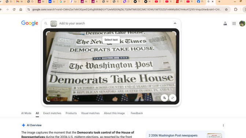Viewport: 246px width, 138px height.
Task: Open the Google tab labeled 'pr'
Action: point(63,1)
